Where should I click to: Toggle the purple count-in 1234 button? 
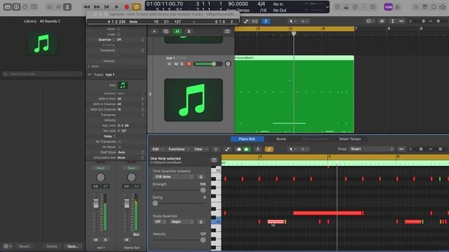[388, 6]
